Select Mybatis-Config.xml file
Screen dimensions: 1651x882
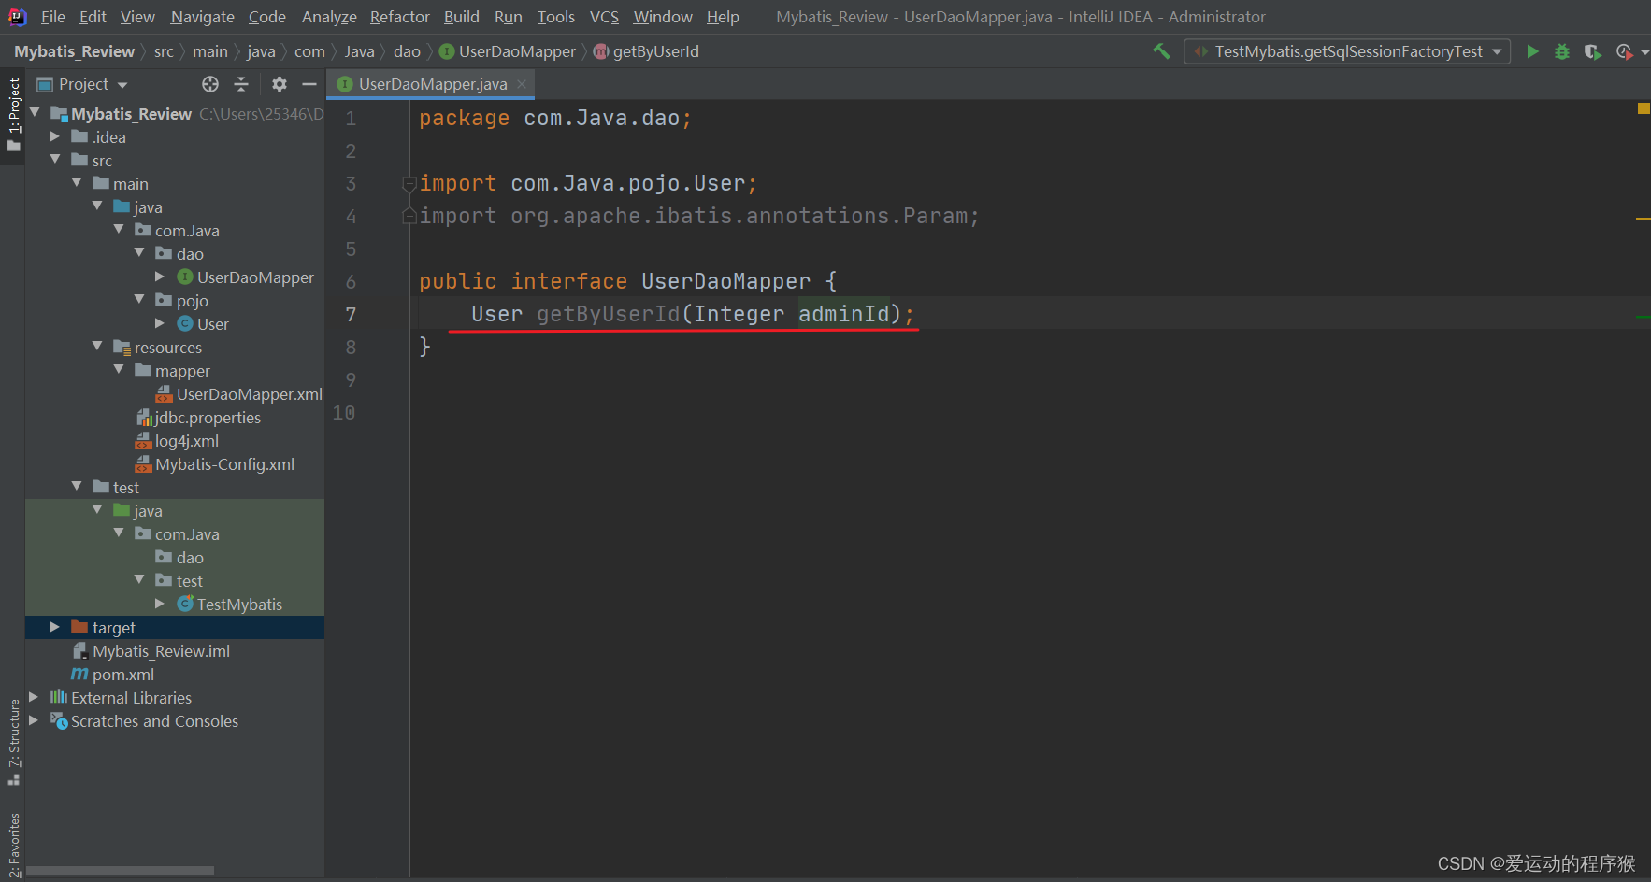coord(215,464)
